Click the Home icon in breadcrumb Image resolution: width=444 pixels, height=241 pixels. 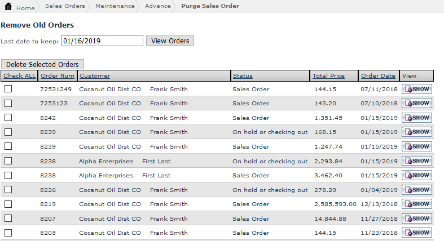pyautogui.click(x=8, y=7)
